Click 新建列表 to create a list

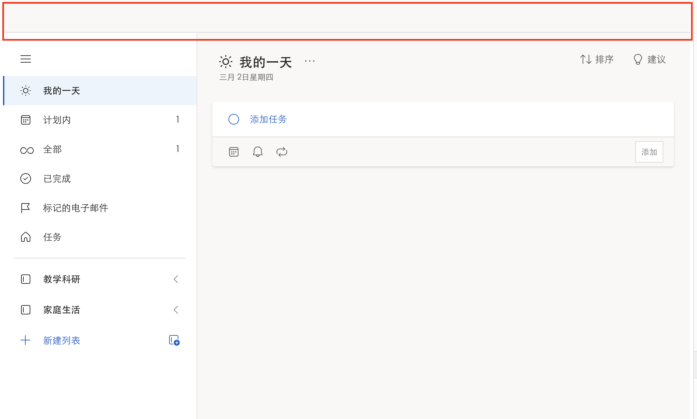62,340
